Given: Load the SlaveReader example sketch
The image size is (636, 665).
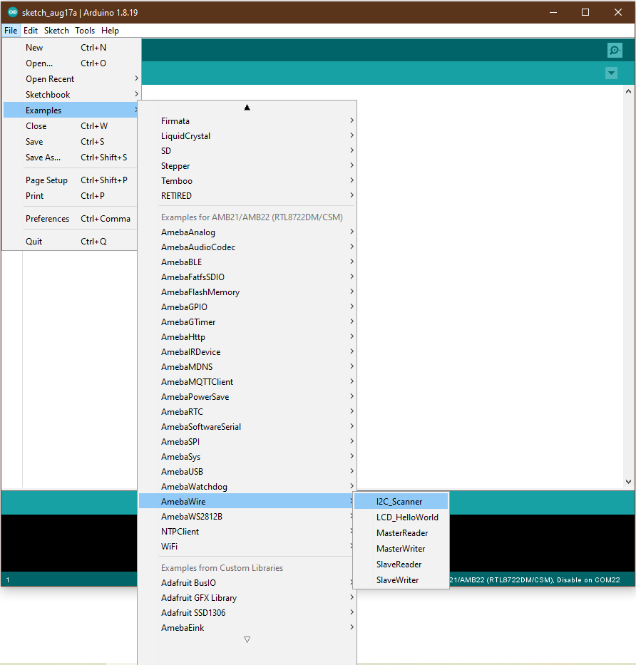Looking at the screenshot, I should pos(401,565).
